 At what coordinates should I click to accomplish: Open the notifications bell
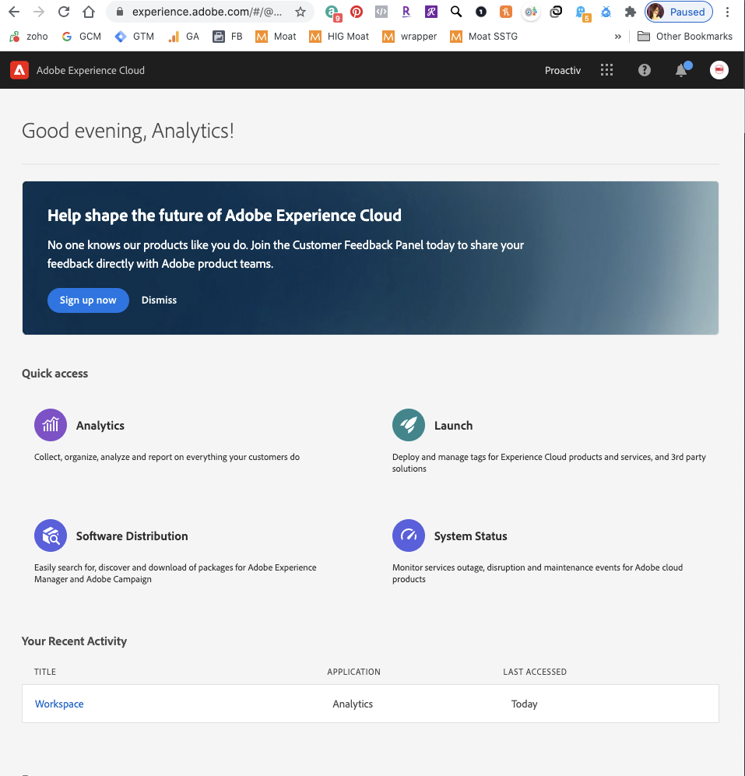(682, 70)
